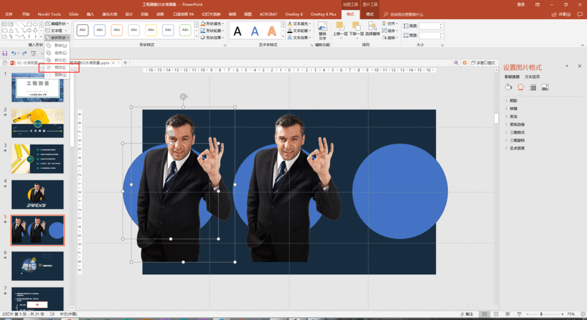Click 多窗口模式 multi-window mode button
The width and height of the screenshot is (587, 320).
point(483,63)
